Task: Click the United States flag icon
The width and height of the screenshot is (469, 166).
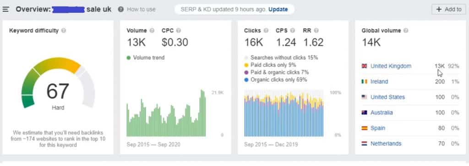Action: pos(364,97)
